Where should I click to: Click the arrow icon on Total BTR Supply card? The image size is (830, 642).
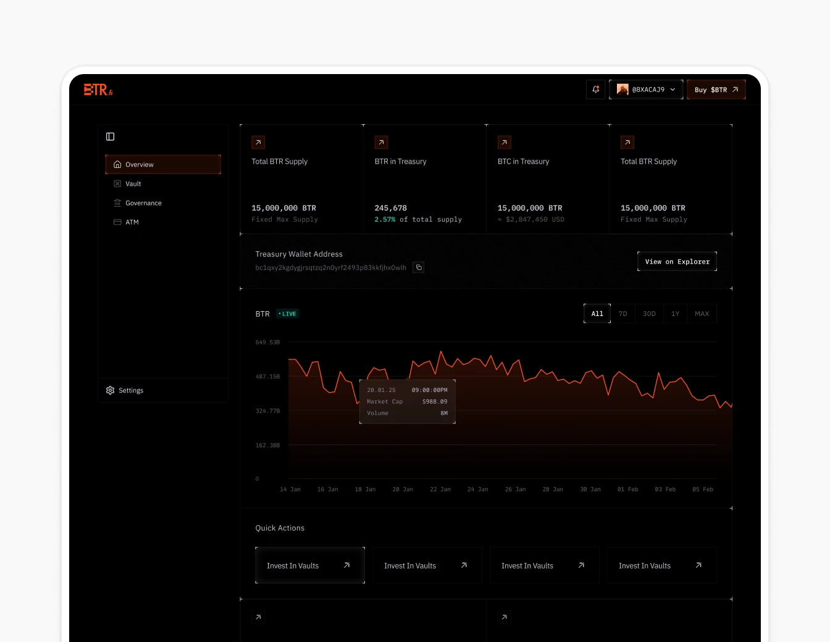(x=258, y=142)
